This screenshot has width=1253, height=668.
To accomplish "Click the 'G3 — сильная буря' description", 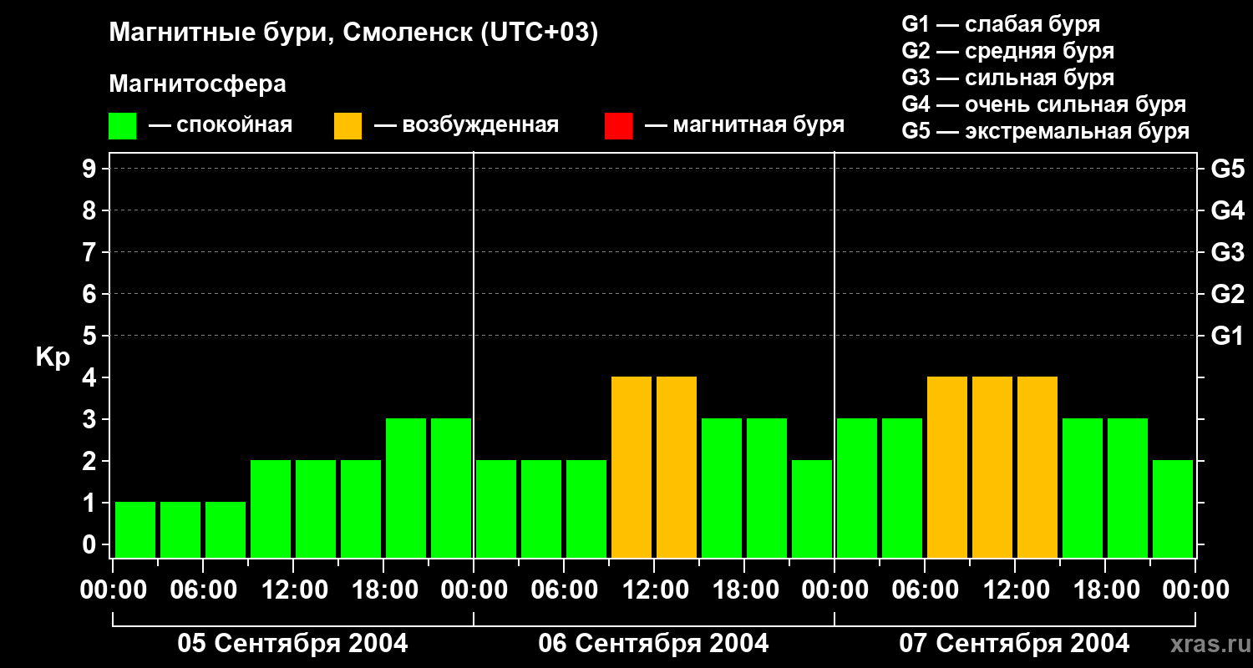I will tap(1008, 78).
